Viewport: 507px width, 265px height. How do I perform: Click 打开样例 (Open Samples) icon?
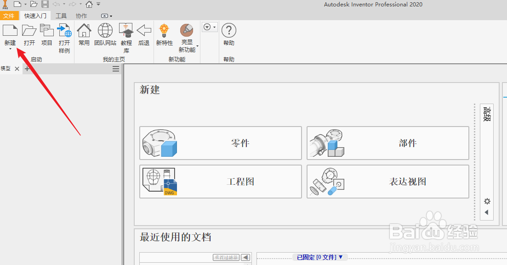64,30
